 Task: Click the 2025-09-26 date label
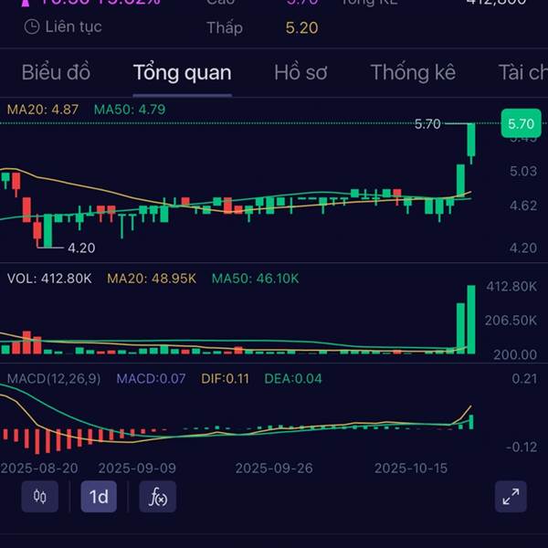pos(274,469)
